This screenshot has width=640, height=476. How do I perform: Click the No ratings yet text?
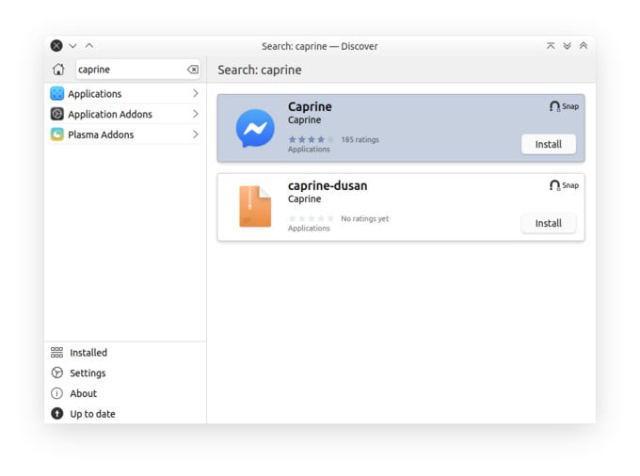click(x=365, y=218)
